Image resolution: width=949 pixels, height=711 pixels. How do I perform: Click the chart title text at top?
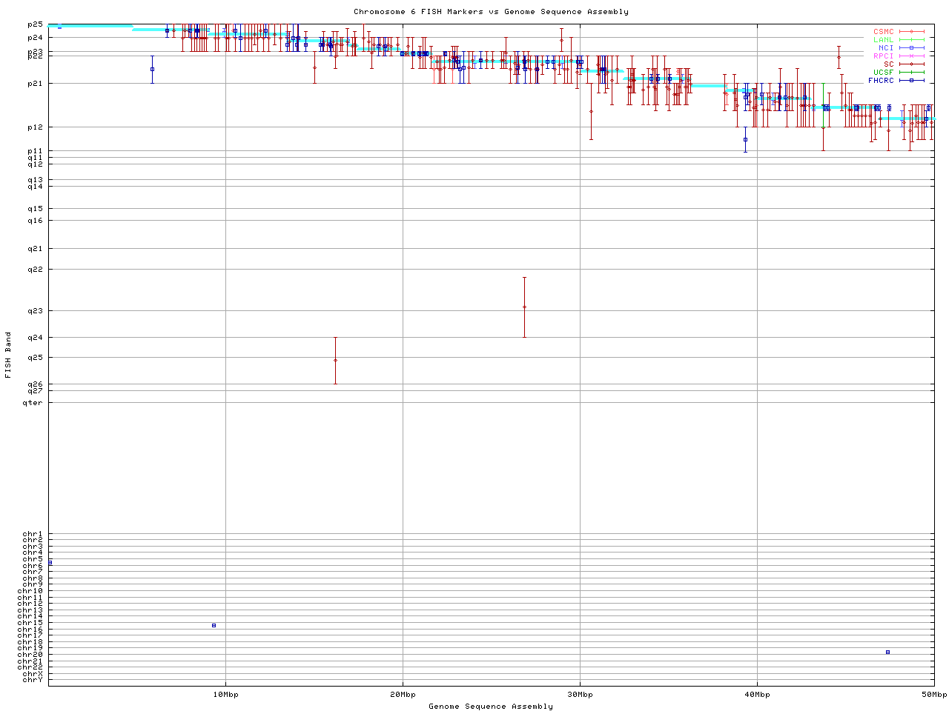tap(491, 12)
